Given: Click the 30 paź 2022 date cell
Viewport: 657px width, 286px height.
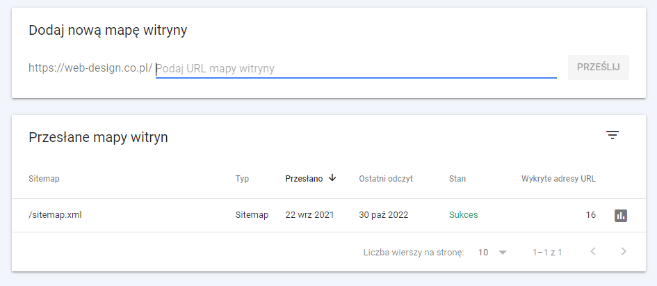Looking at the screenshot, I should [x=383, y=215].
